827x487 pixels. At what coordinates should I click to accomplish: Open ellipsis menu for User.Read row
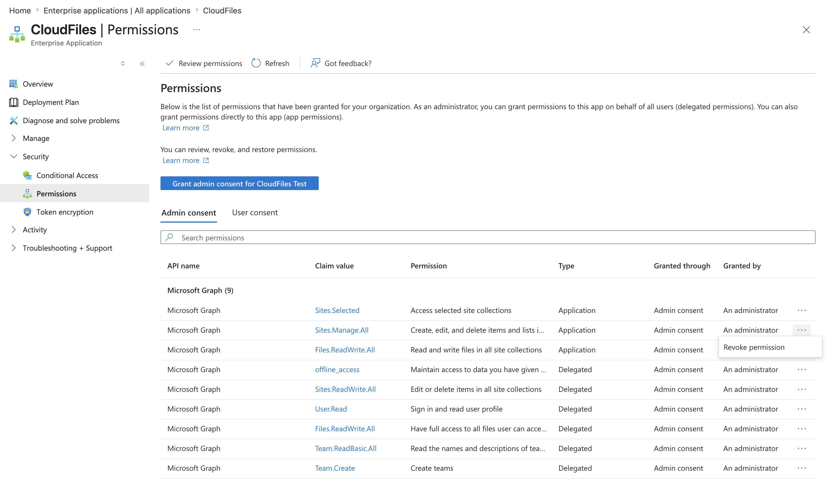click(x=801, y=409)
